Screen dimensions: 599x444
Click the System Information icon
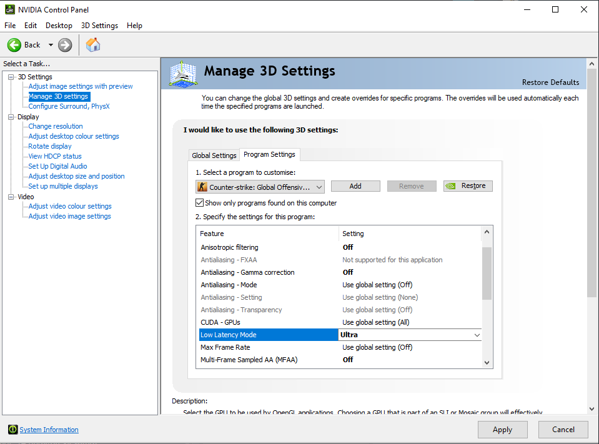[x=12, y=430]
